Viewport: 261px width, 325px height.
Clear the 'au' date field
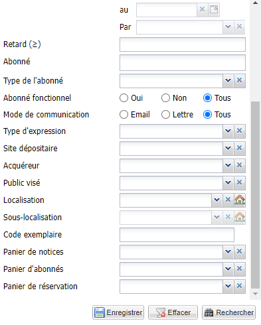click(x=202, y=9)
